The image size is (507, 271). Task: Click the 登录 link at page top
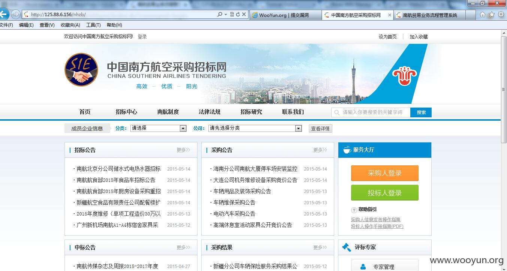[x=142, y=37]
